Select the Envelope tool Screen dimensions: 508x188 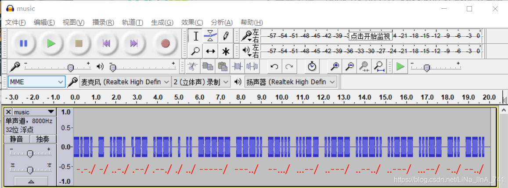[x=211, y=36]
